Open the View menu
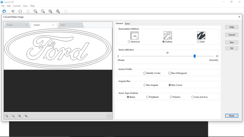Image resolution: width=244 pixels, height=137 pixels. (x=25, y=6)
